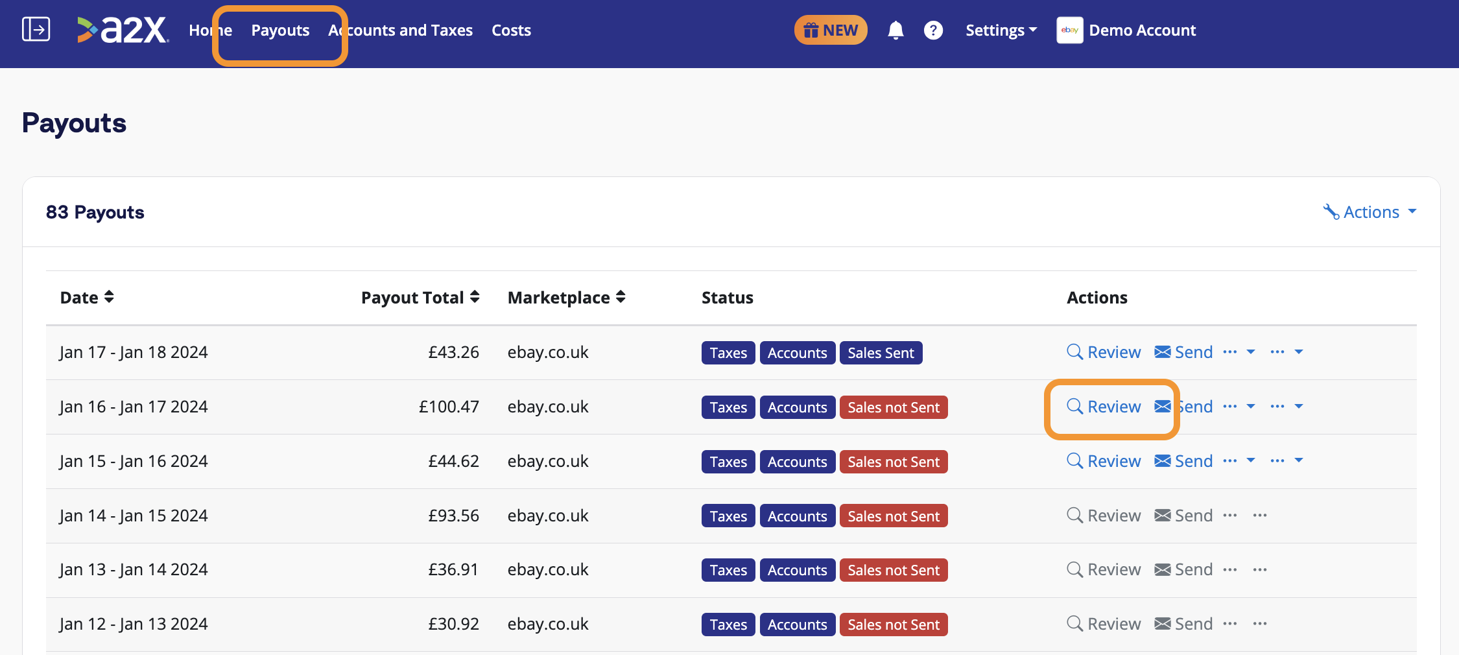Open first ellipsis dropdown in Jan 15 - Jan 16 row

(x=1239, y=461)
